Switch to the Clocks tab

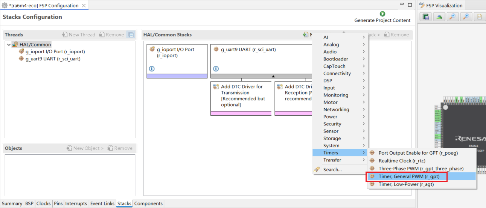(43, 203)
